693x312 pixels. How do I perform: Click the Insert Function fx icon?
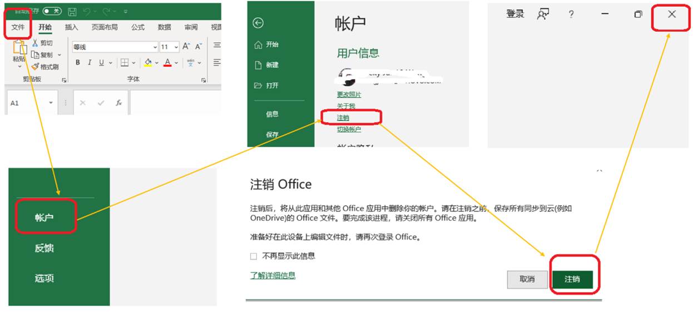coord(118,103)
